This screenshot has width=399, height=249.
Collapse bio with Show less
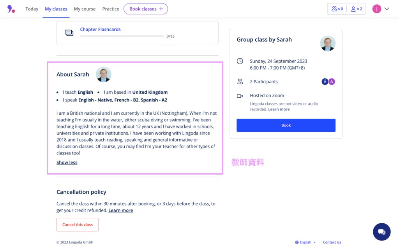point(67,163)
